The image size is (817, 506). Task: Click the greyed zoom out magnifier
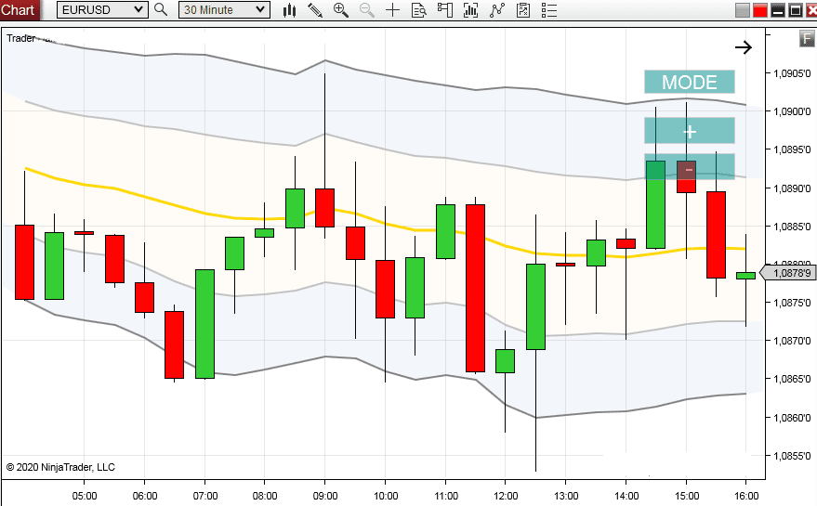[x=367, y=10]
